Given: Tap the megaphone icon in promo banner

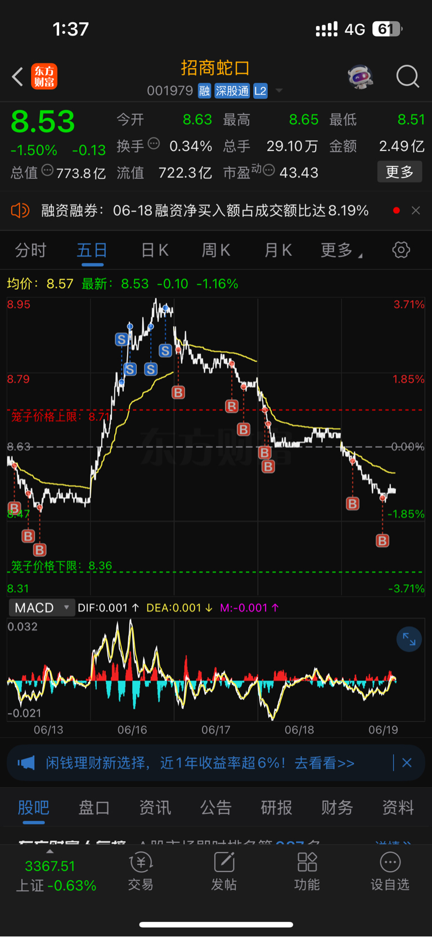Looking at the screenshot, I should pyautogui.click(x=26, y=763).
